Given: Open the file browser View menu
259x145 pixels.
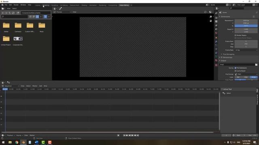Looking at the screenshot, I should 8,8.
